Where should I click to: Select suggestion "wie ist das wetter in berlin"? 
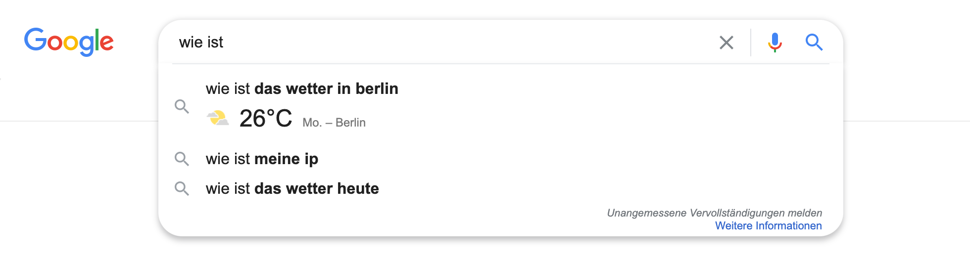click(302, 88)
